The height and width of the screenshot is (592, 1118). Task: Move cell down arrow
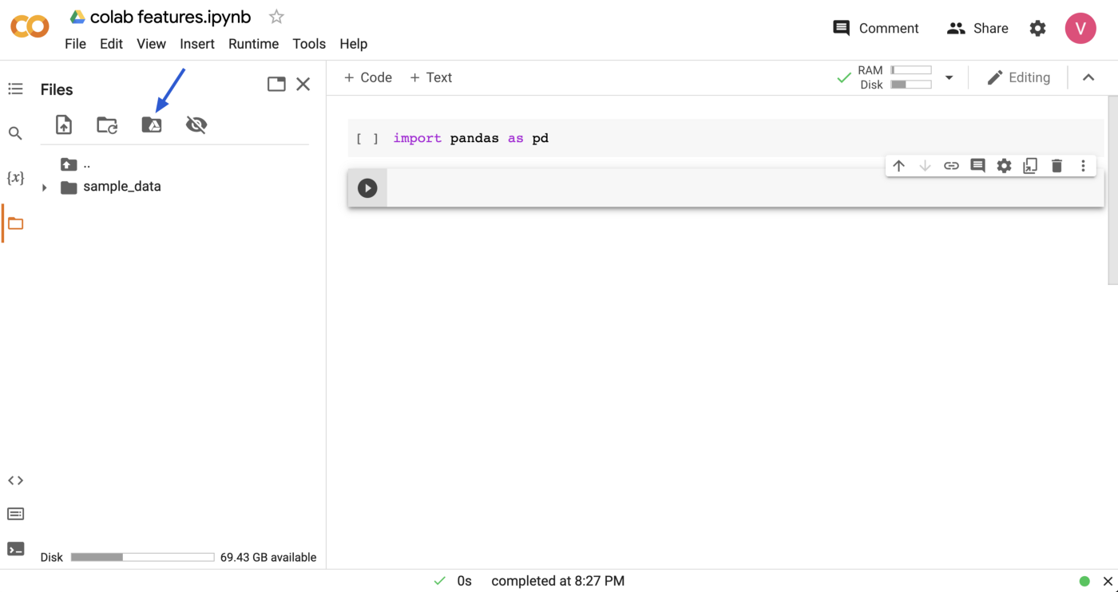coord(925,166)
